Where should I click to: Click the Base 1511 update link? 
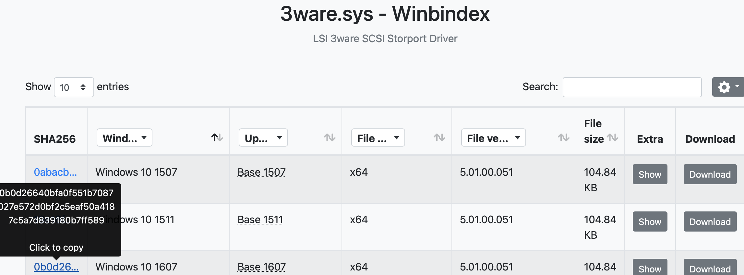tap(260, 220)
